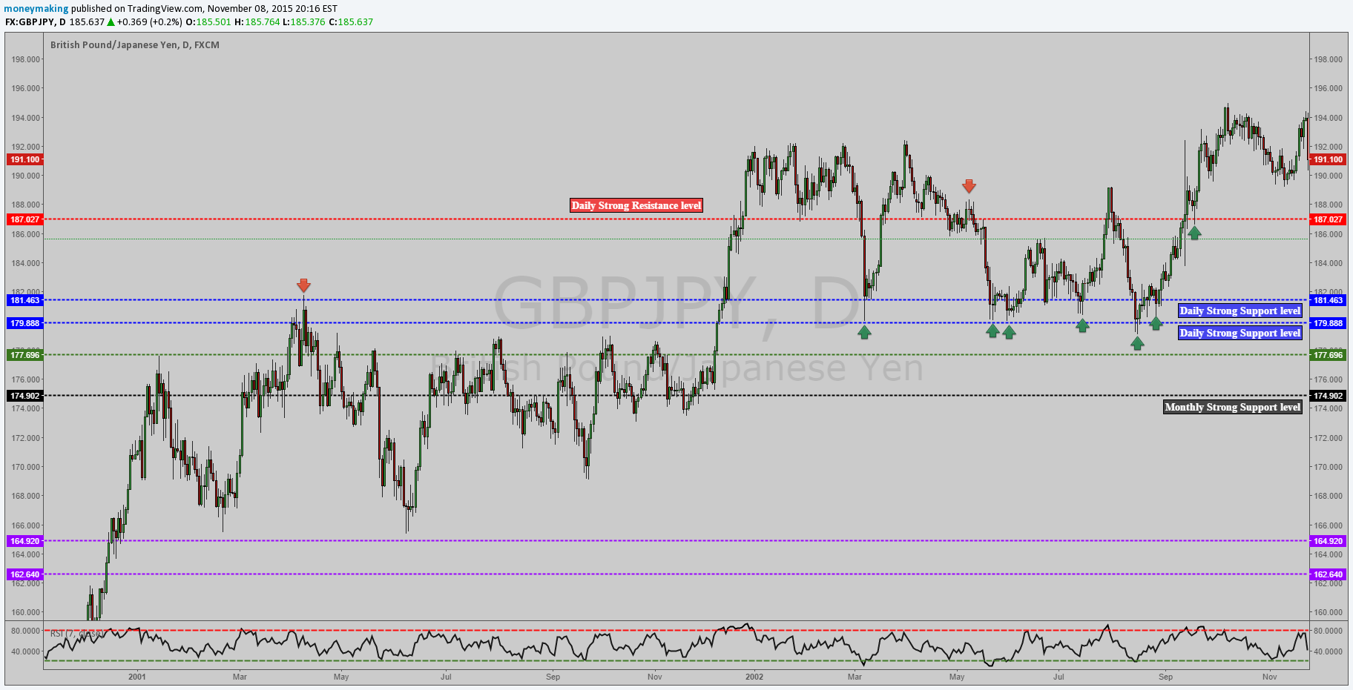Image resolution: width=1353 pixels, height=690 pixels.
Task: Click the green 177.696 tag on right axis
Action: pos(1328,355)
